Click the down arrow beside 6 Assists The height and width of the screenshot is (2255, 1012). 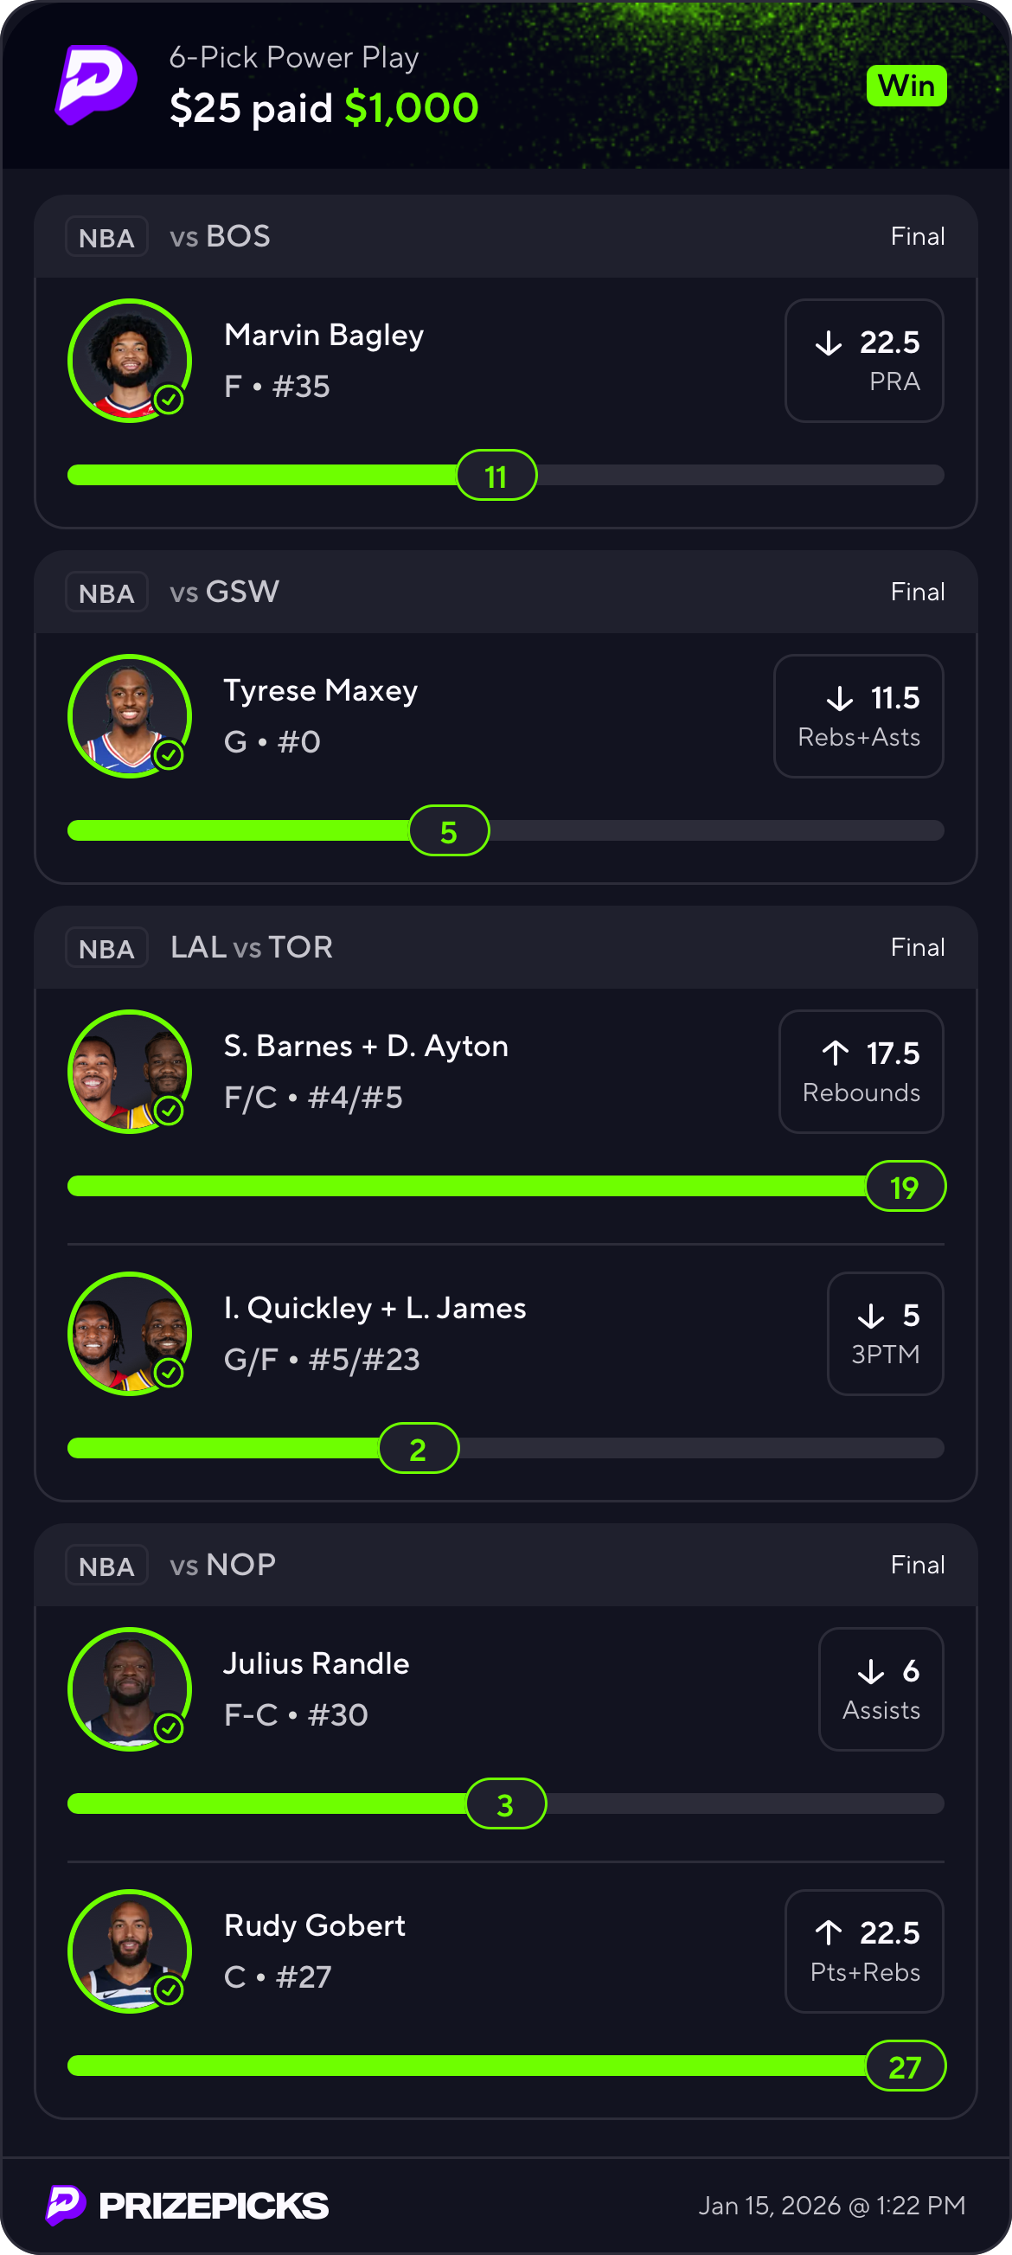[870, 1671]
